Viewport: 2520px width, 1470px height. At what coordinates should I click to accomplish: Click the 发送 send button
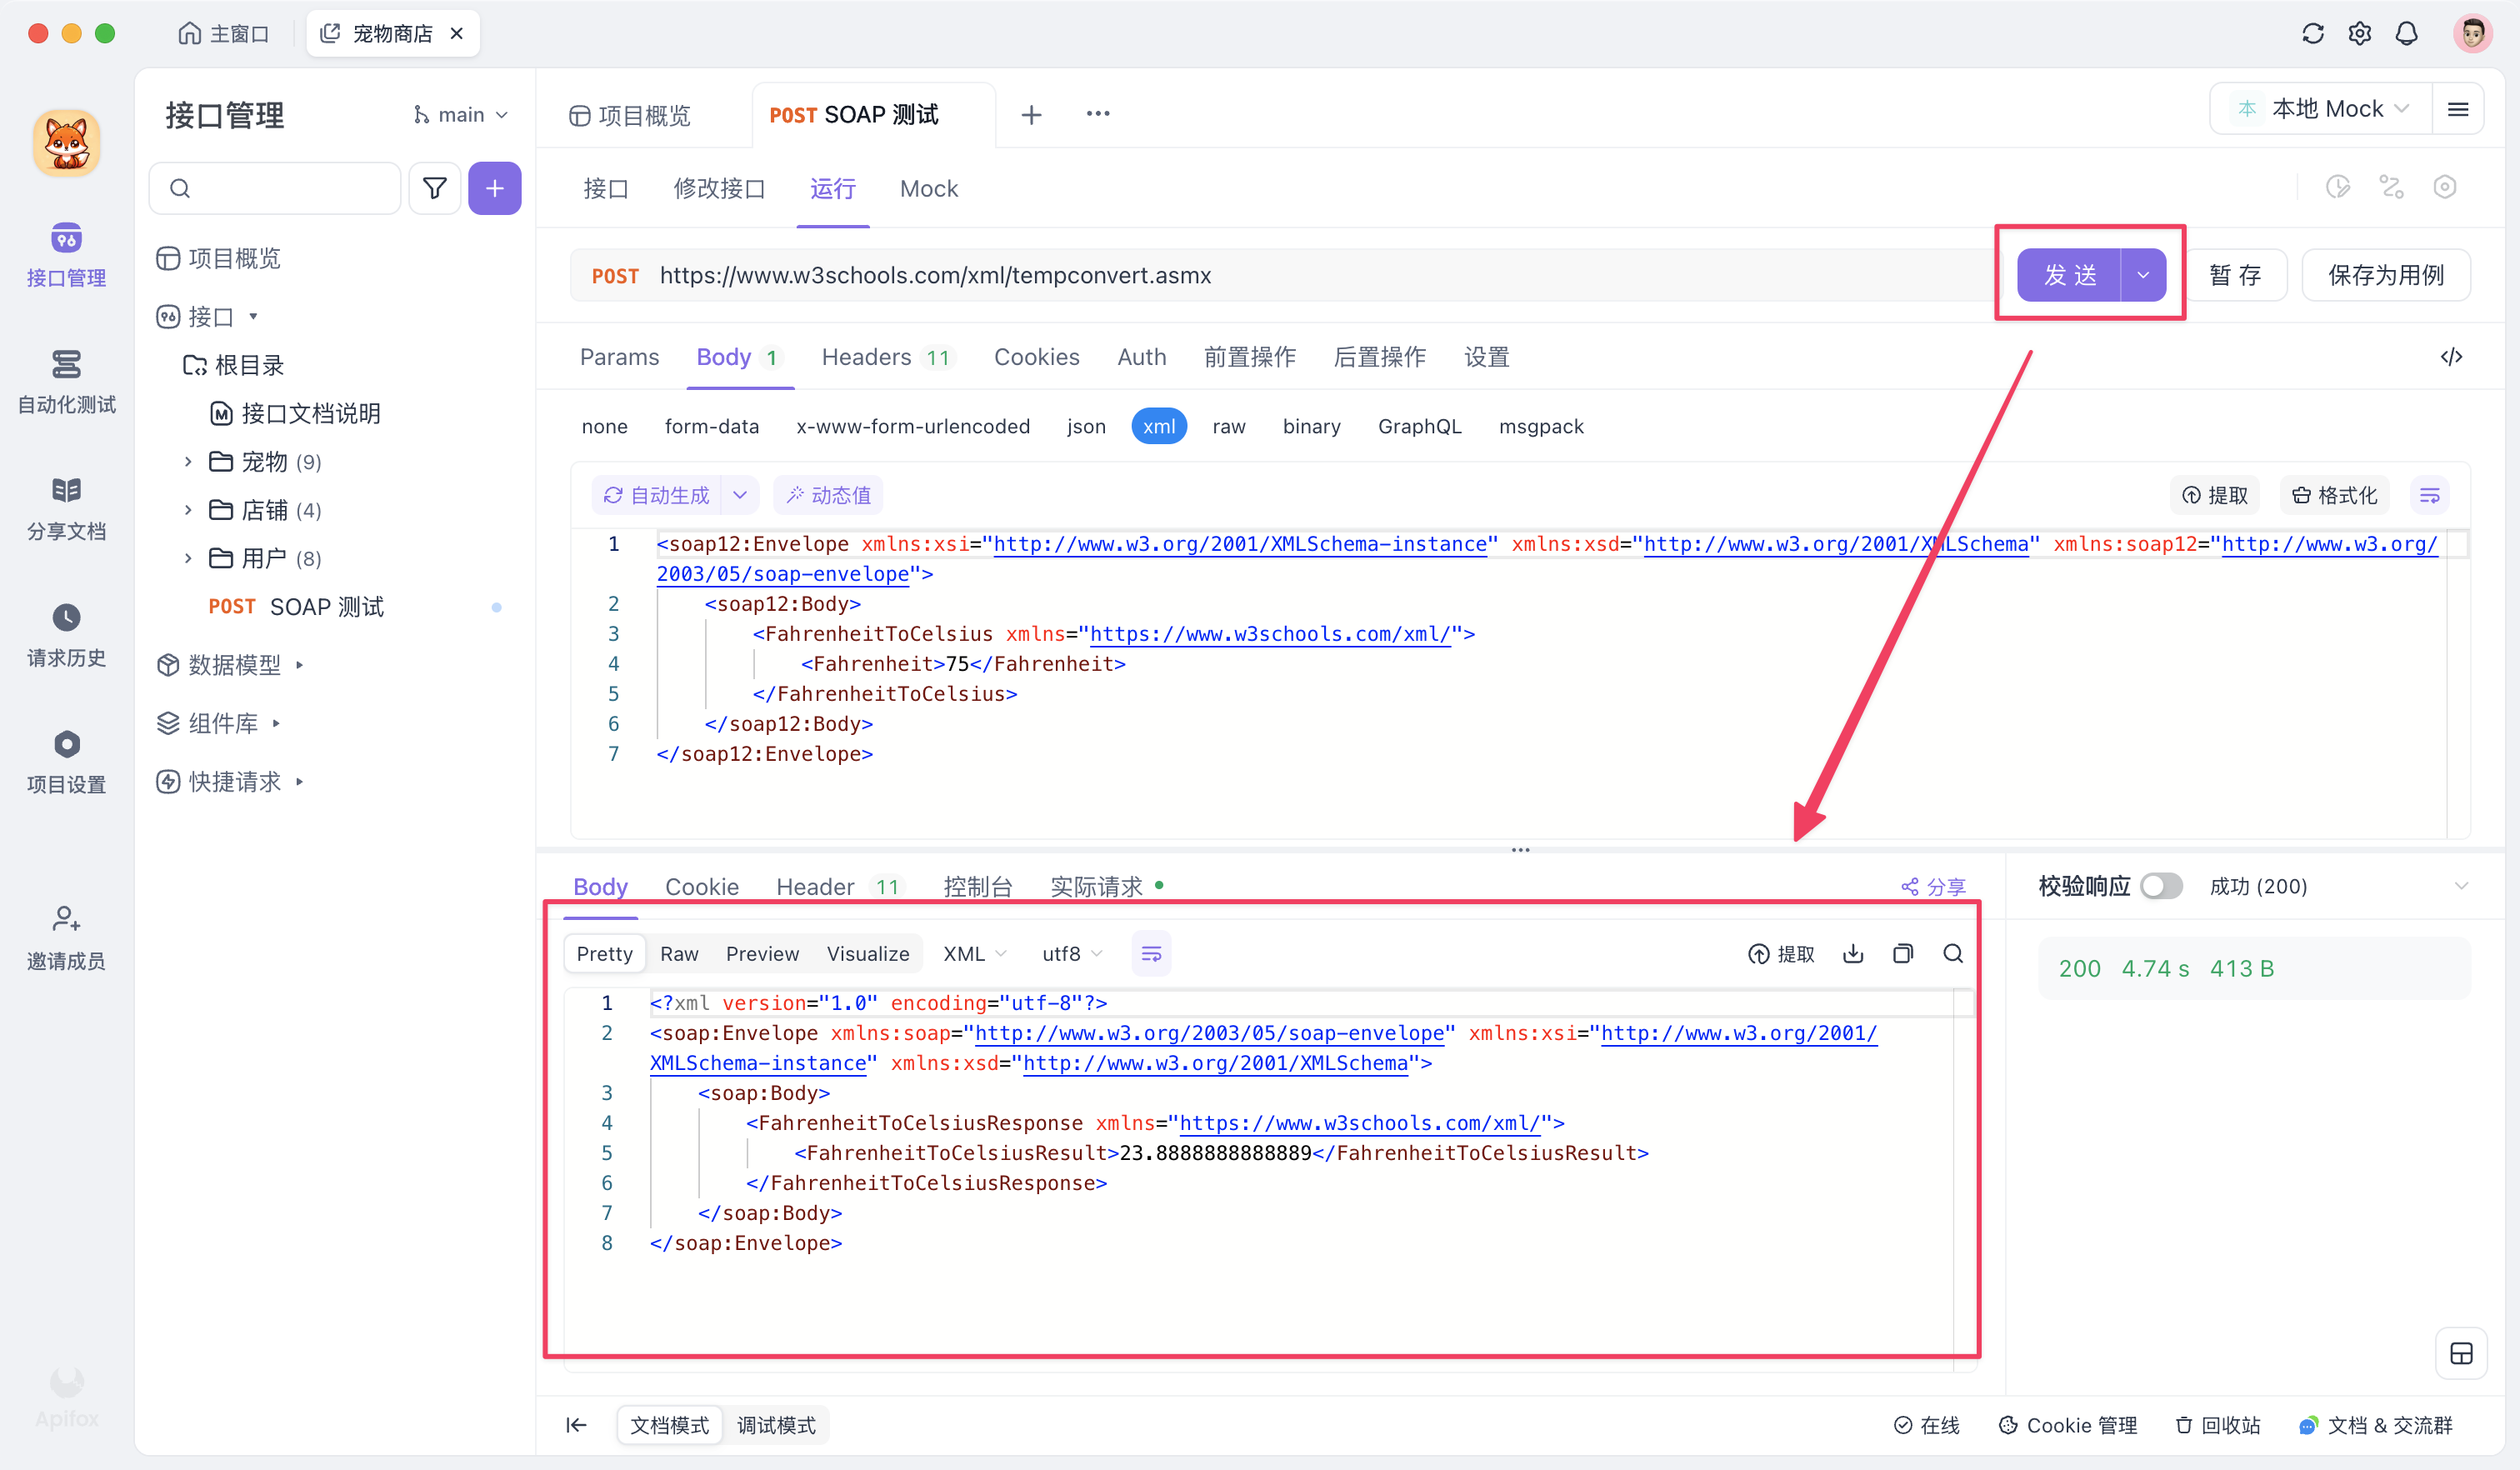point(2069,275)
